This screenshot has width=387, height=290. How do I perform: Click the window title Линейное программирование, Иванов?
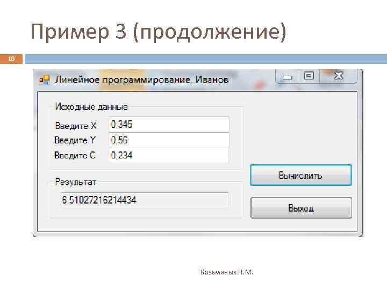[142, 79]
